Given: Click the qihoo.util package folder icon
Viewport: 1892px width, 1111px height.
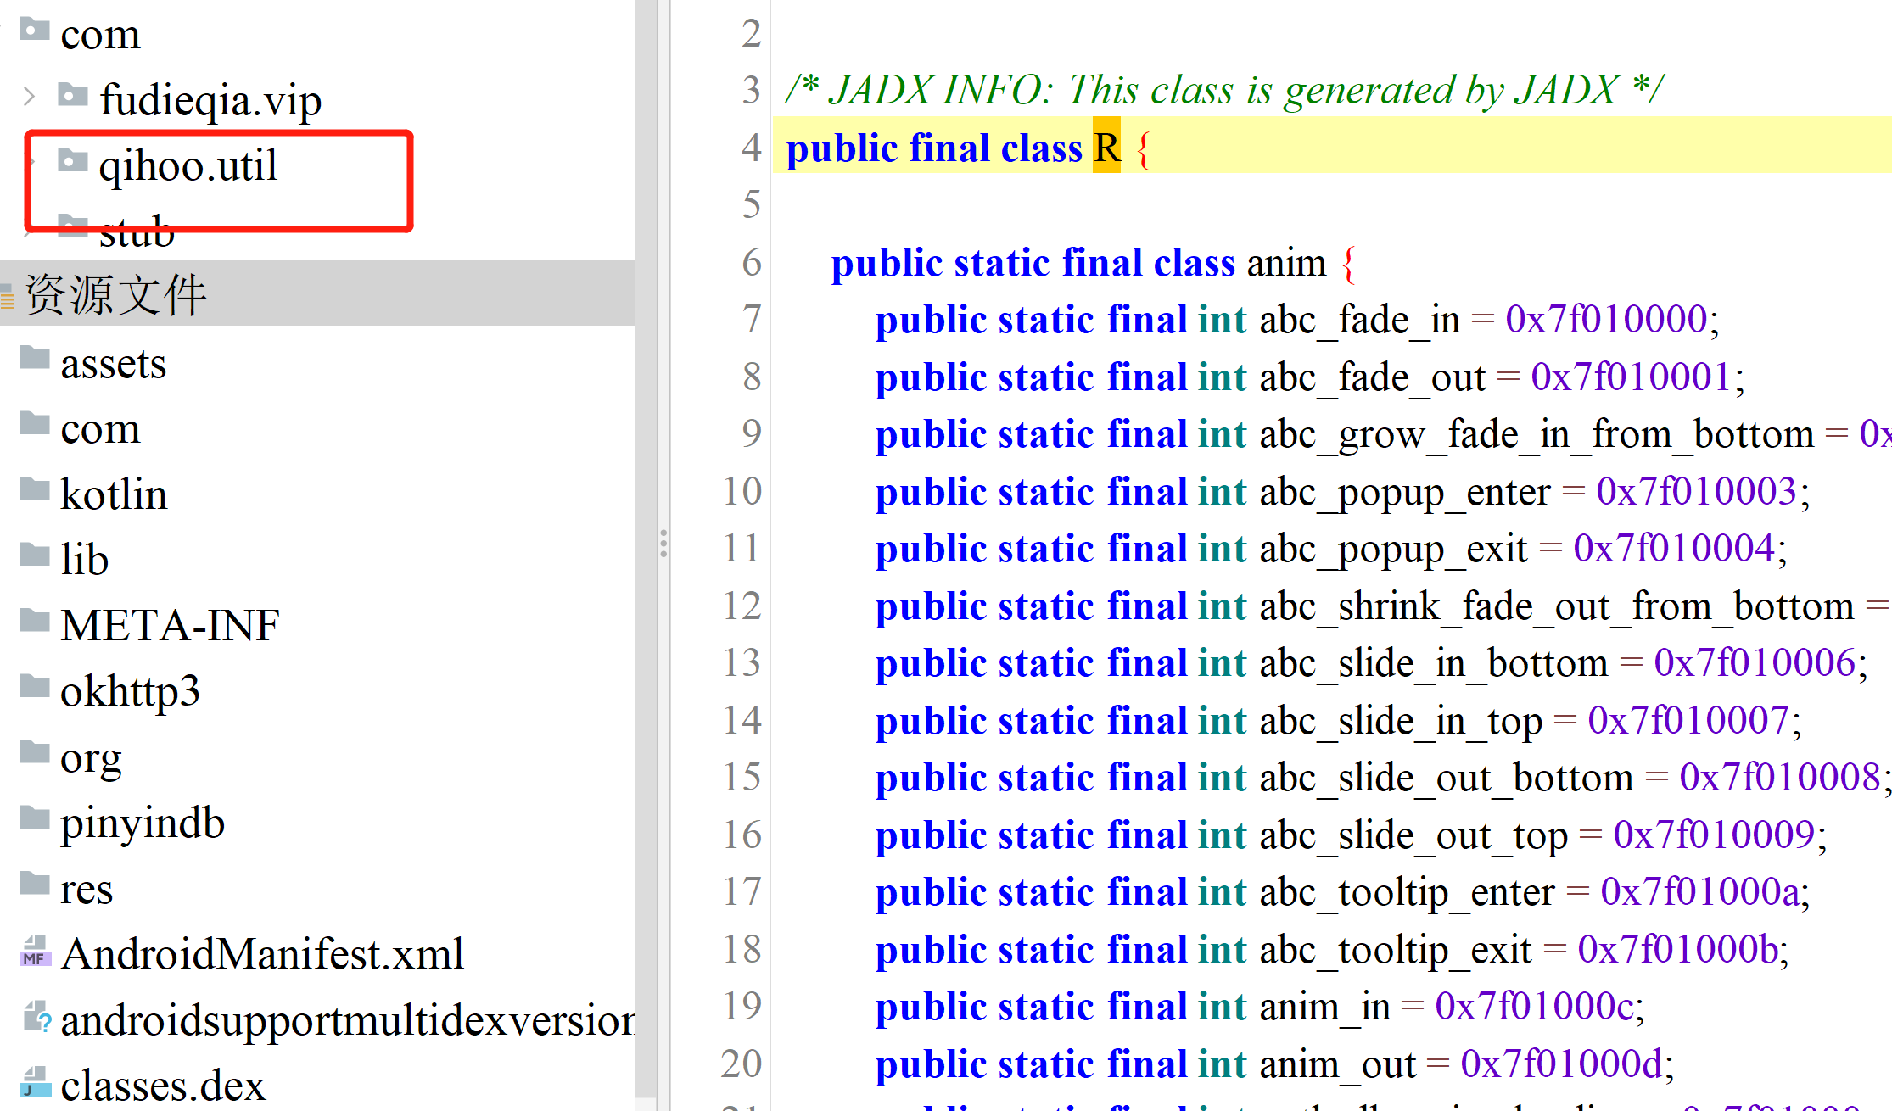Looking at the screenshot, I should pos(72,160).
